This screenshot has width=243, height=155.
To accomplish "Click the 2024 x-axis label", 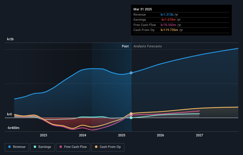I will pos(83,135).
